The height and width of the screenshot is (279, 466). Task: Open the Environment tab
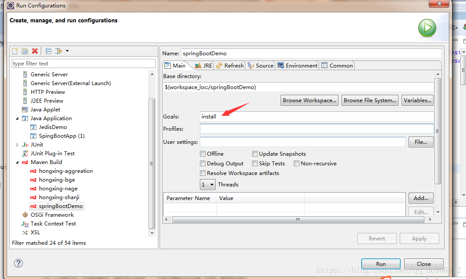[298, 66]
